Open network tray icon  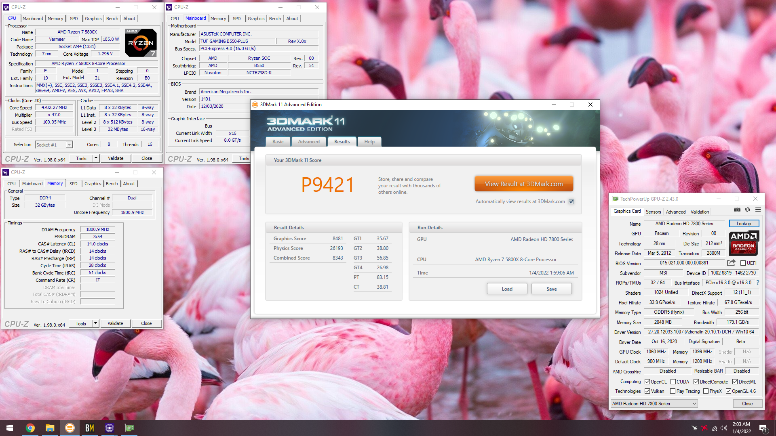point(715,428)
